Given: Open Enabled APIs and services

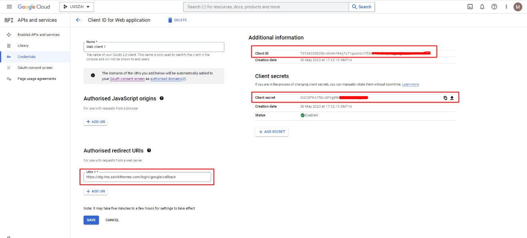Looking at the screenshot, I should (x=38, y=35).
